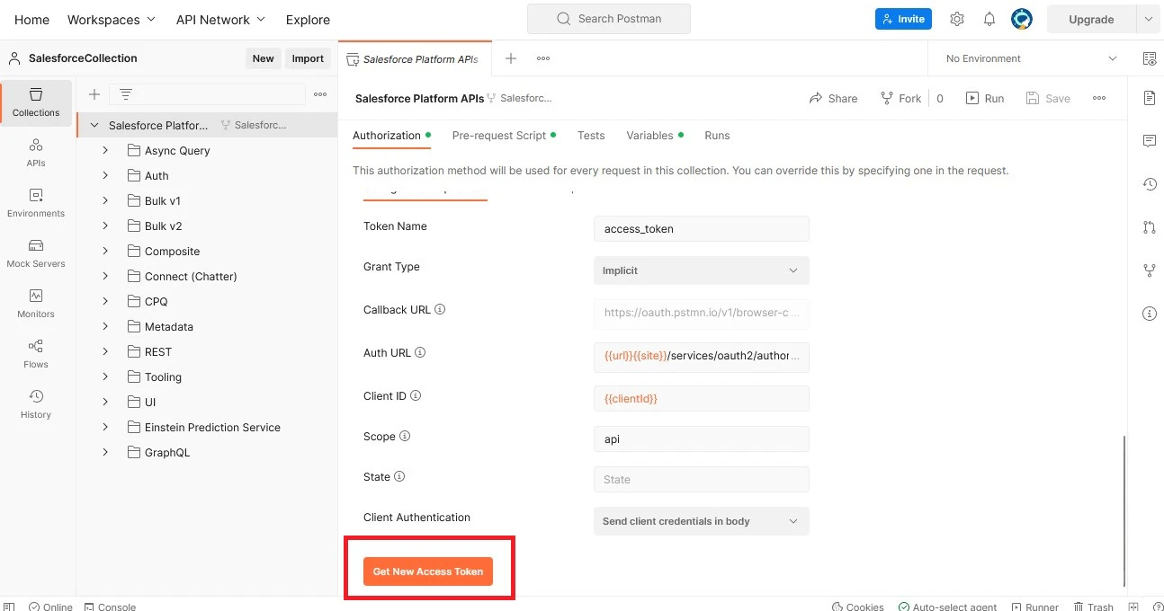The image size is (1164, 611).
Task: Open the settings gear icon
Action: 957,19
